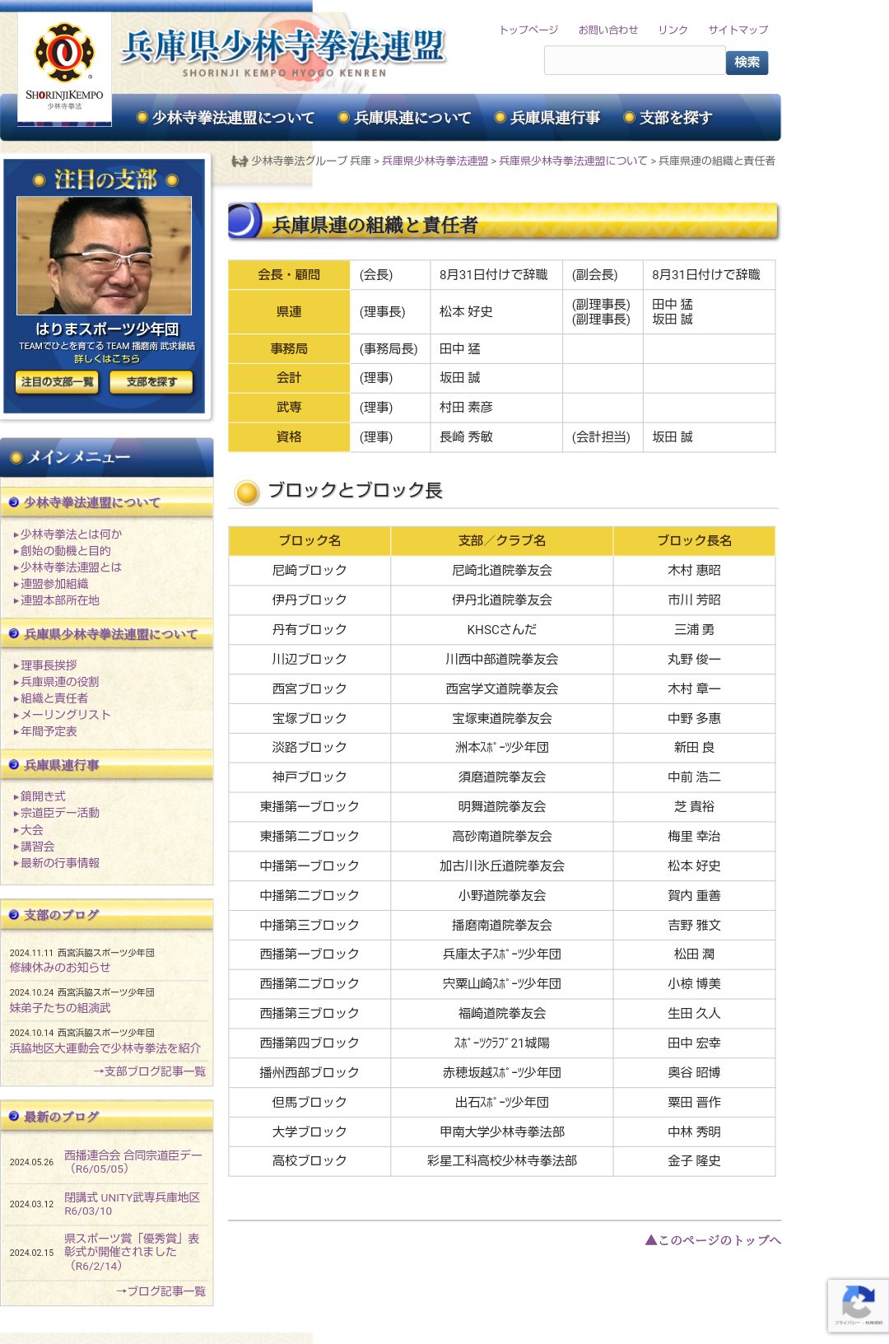The height and width of the screenshot is (1344, 889).
Task: Click the 支部／クラブ名 column header
Action: pyautogui.click(x=502, y=540)
